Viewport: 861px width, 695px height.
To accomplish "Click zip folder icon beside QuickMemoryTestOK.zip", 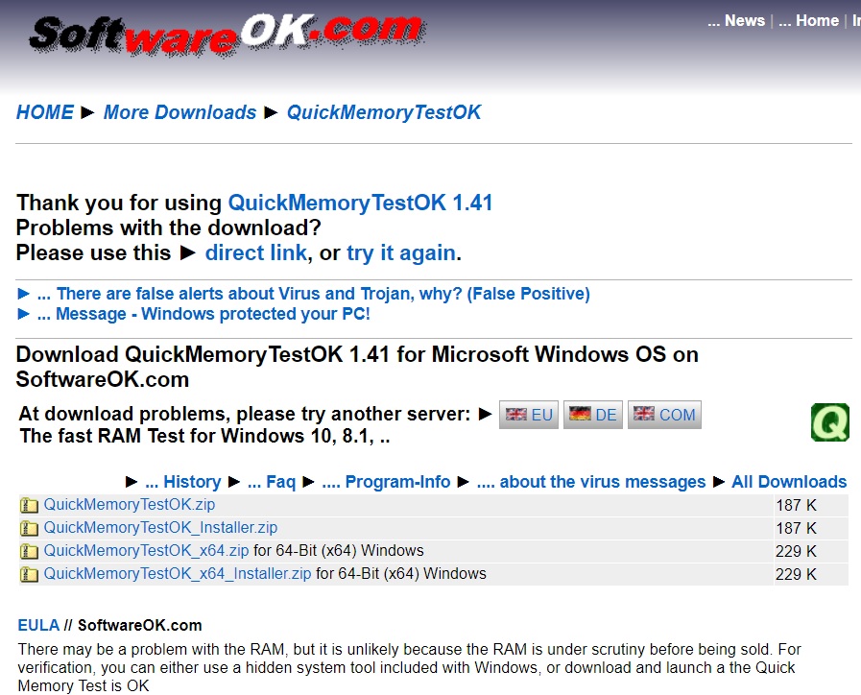I will [x=29, y=505].
